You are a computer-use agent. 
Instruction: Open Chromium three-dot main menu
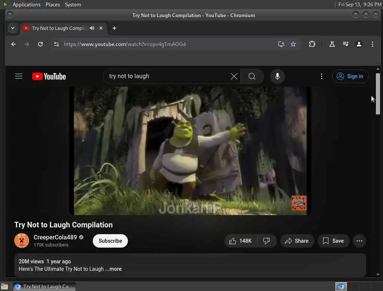click(x=372, y=44)
